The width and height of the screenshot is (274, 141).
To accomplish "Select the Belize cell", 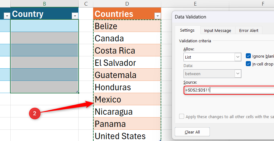I will point(127,26).
